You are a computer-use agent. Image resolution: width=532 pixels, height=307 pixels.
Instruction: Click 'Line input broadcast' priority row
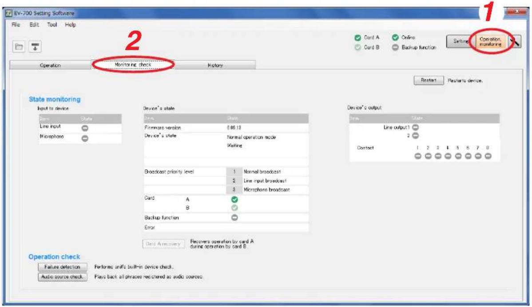click(267, 181)
